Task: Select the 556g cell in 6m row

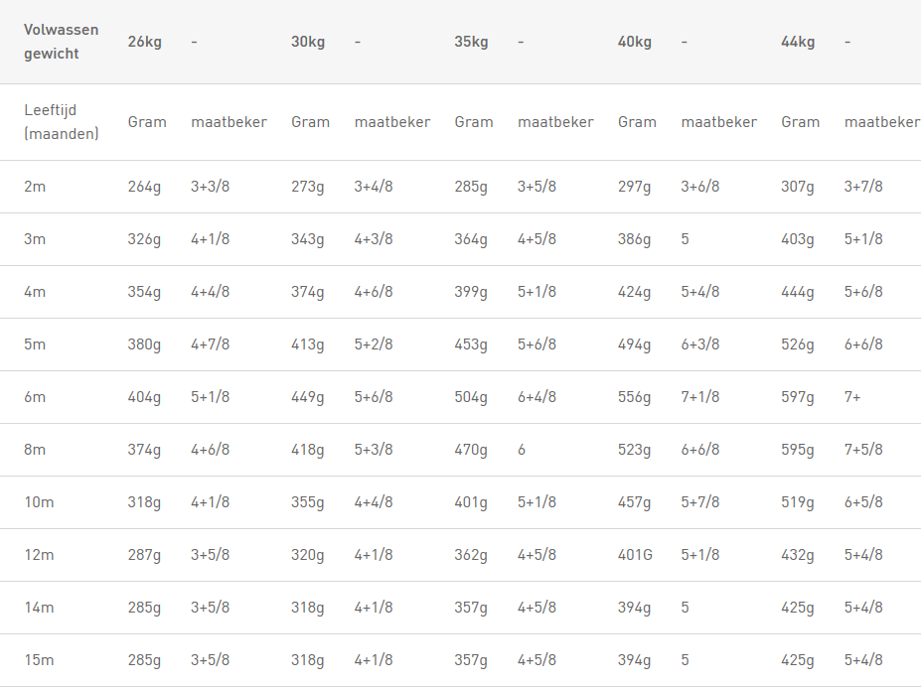Action: (634, 397)
